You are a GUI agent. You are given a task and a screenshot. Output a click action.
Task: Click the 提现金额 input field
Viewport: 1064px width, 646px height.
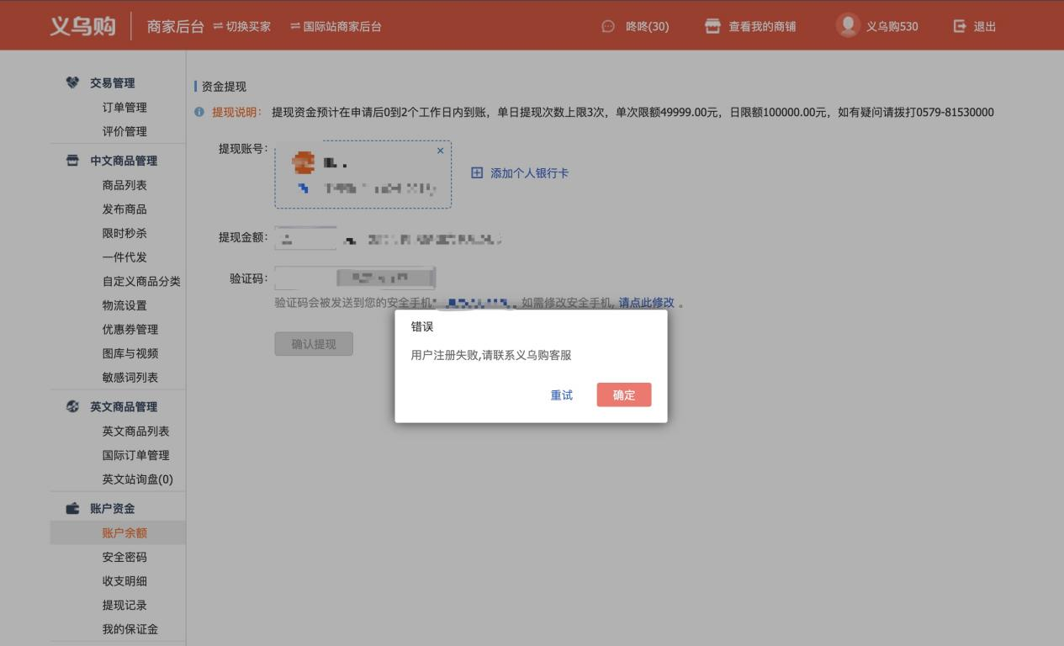tap(305, 238)
